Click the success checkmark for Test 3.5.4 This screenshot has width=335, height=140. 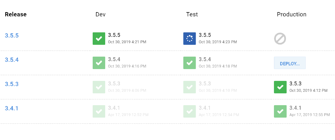[x=189, y=63]
